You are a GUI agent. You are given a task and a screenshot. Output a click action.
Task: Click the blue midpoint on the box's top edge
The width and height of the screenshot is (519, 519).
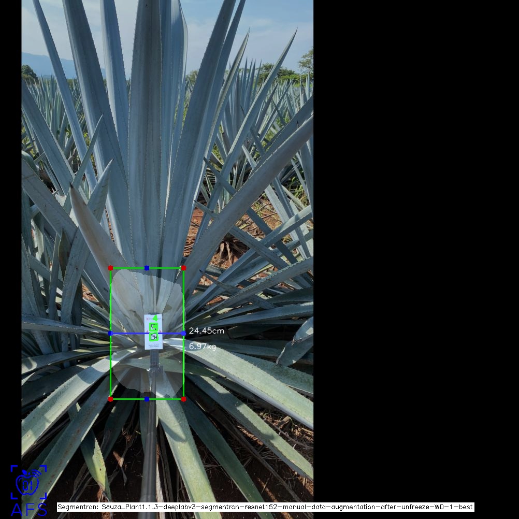[x=147, y=268]
